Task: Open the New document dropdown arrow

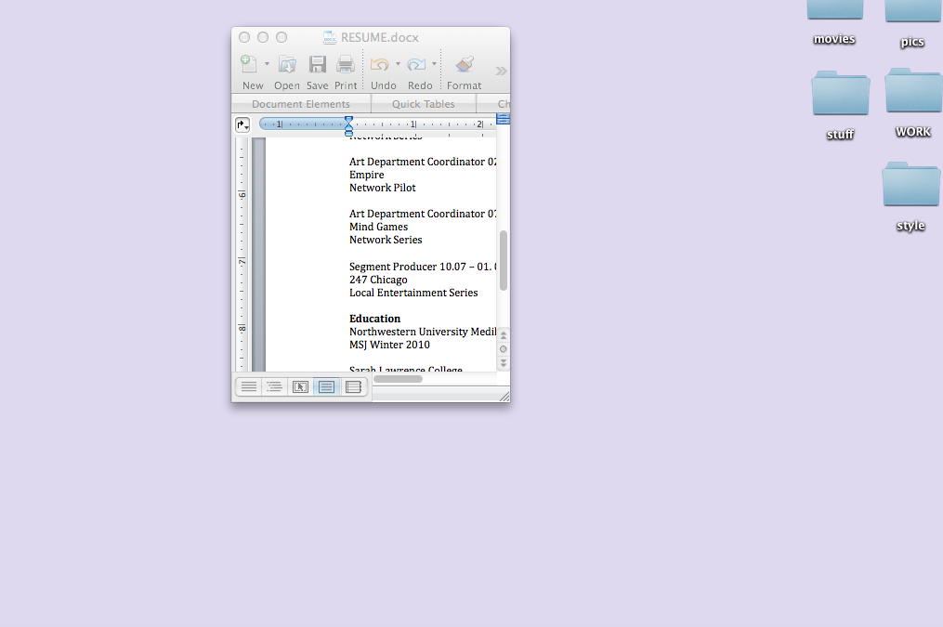Action: pyautogui.click(x=267, y=64)
